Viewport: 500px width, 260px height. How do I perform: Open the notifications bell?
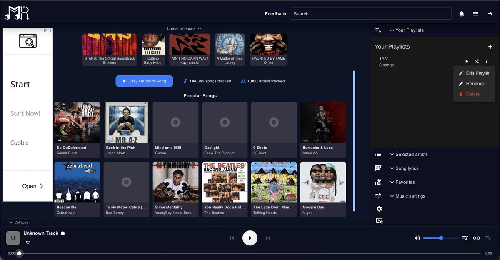pyautogui.click(x=462, y=14)
